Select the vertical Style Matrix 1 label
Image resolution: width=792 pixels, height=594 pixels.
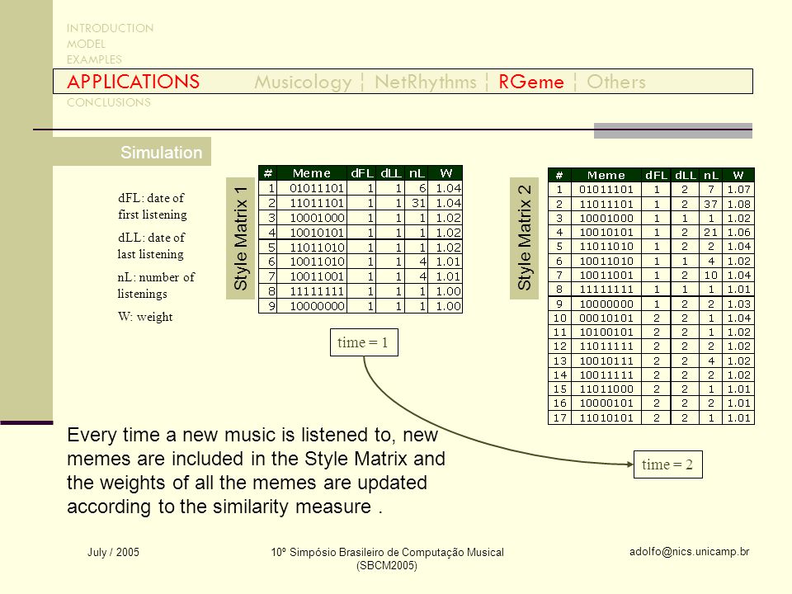click(240, 238)
